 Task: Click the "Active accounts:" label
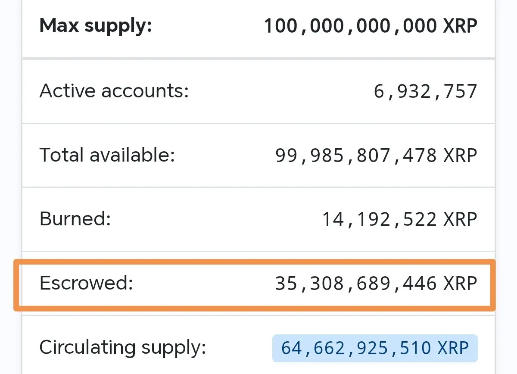coord(114,91)
